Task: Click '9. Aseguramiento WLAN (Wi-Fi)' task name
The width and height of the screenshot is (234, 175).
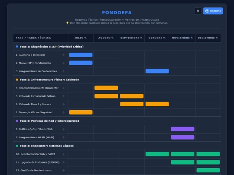Action: [x=35, y=137]
